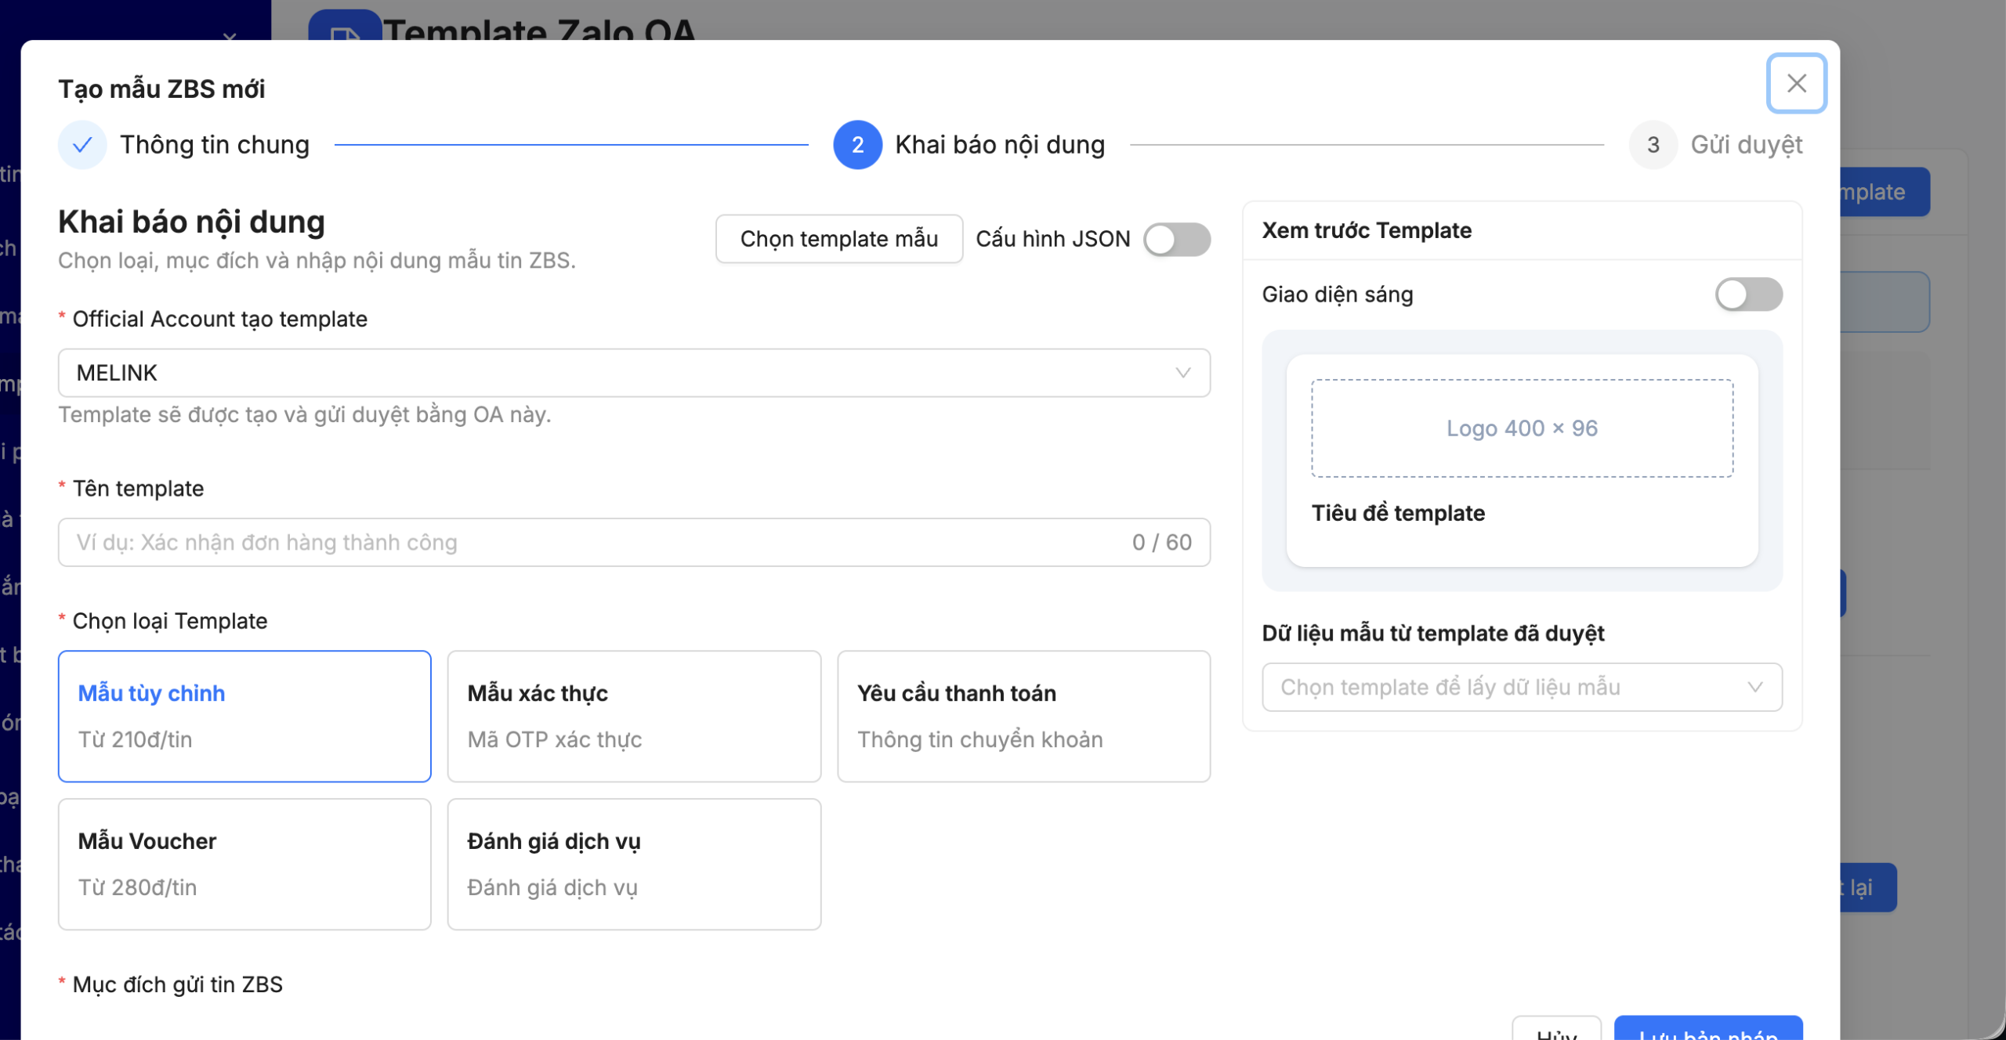Select the Mẫu xác thực template type
The height and width of the screenshot is (1040, 2006).
click(x=634, y=716)
